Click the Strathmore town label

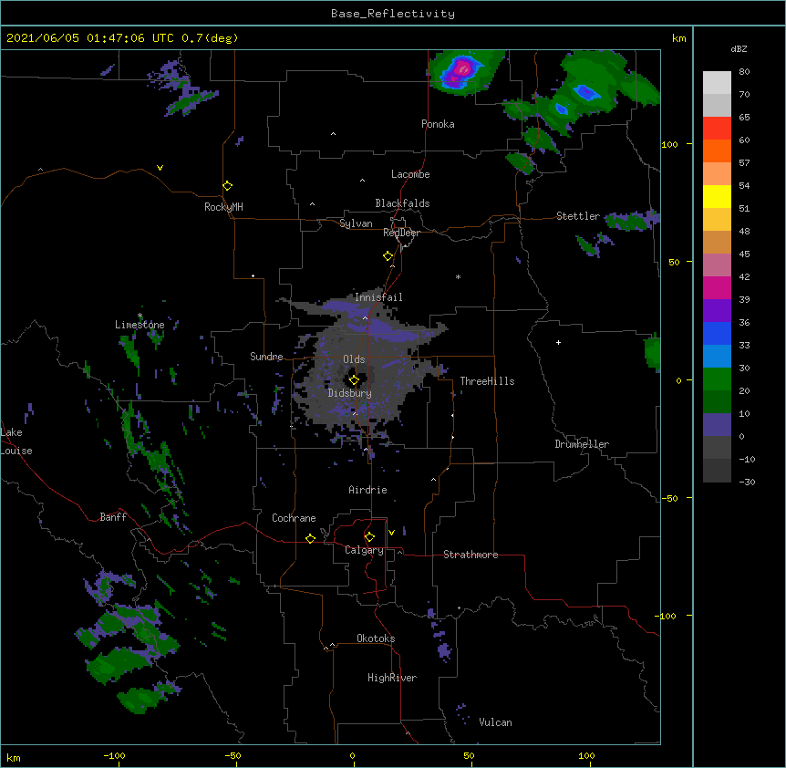tap(471, 554)
